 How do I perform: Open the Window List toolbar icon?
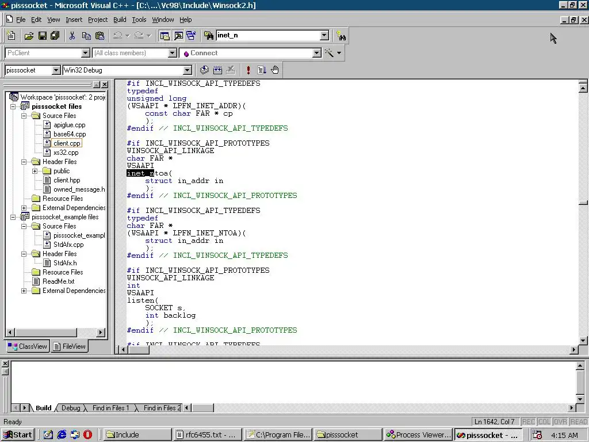191,36
